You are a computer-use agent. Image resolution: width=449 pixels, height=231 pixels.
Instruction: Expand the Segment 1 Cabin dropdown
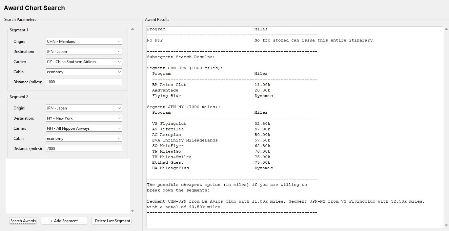point(84,72)
